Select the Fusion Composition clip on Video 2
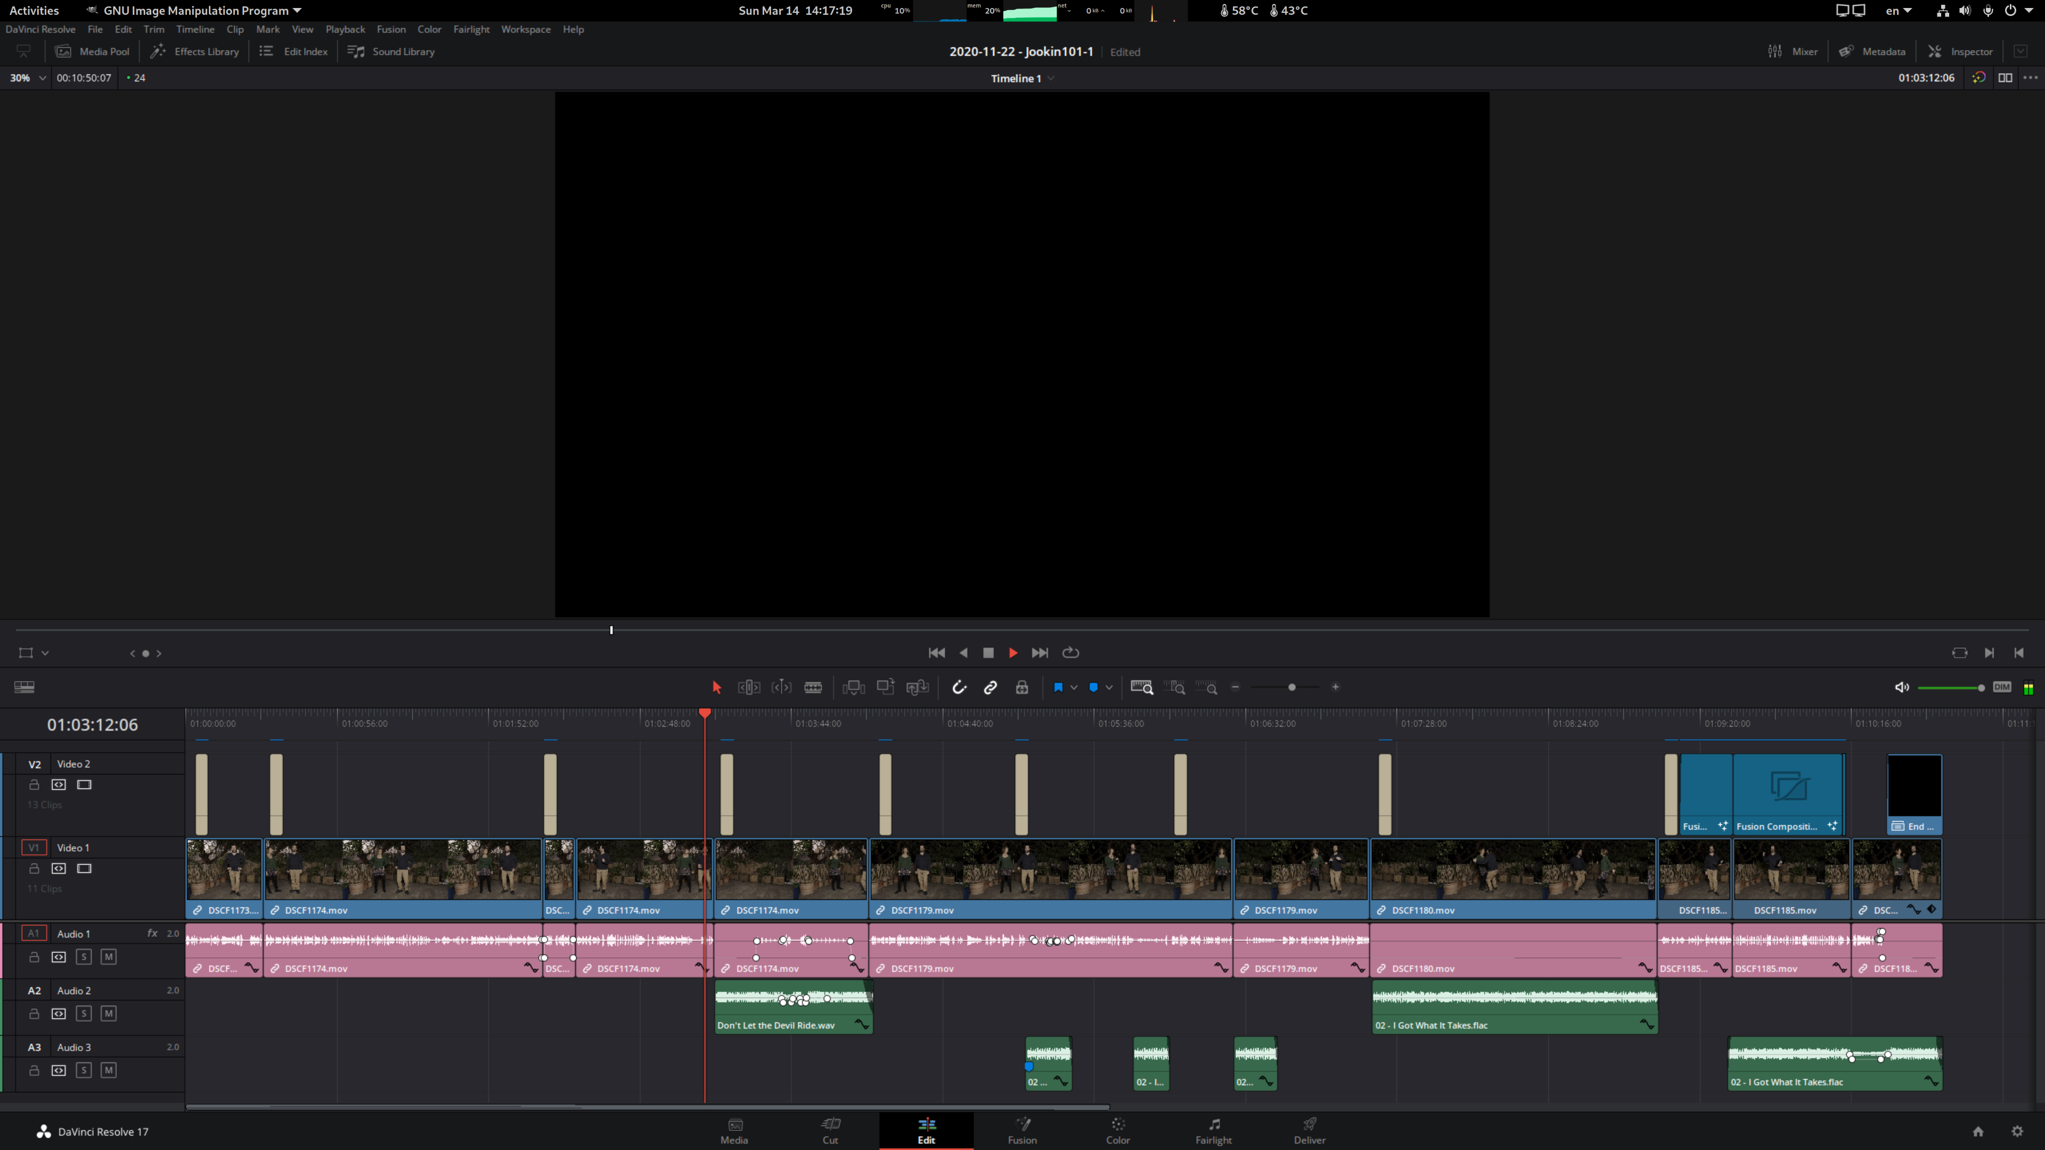 click(1788, 794)
